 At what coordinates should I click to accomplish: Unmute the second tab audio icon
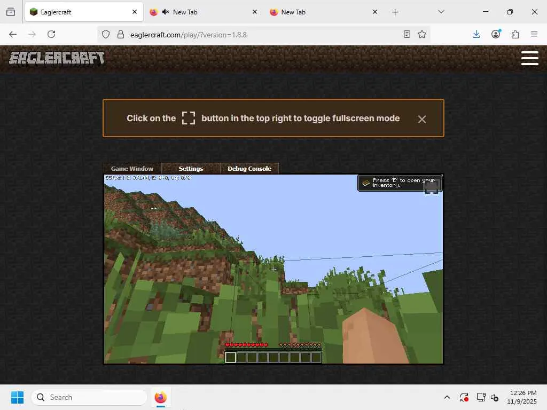(166, 12)
